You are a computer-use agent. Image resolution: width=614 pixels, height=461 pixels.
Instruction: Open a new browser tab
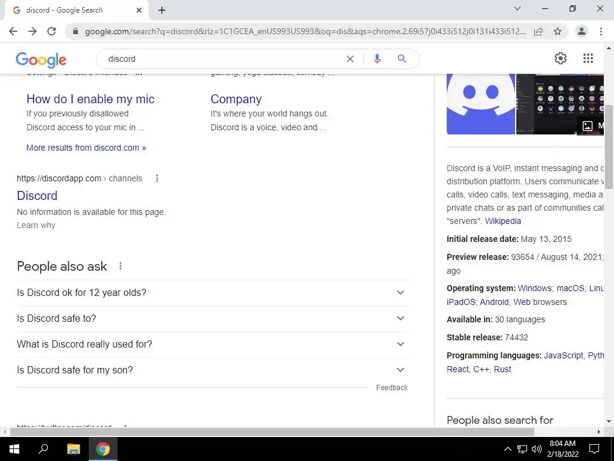162,10
